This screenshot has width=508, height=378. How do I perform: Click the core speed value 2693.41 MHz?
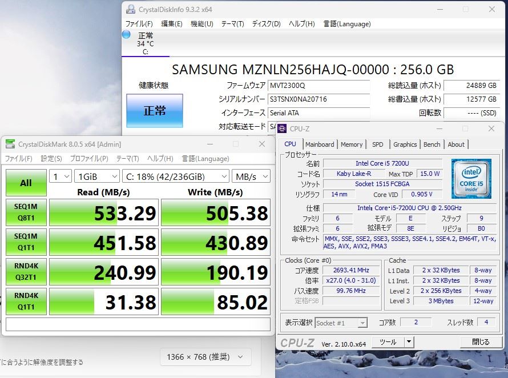[351, 270]
